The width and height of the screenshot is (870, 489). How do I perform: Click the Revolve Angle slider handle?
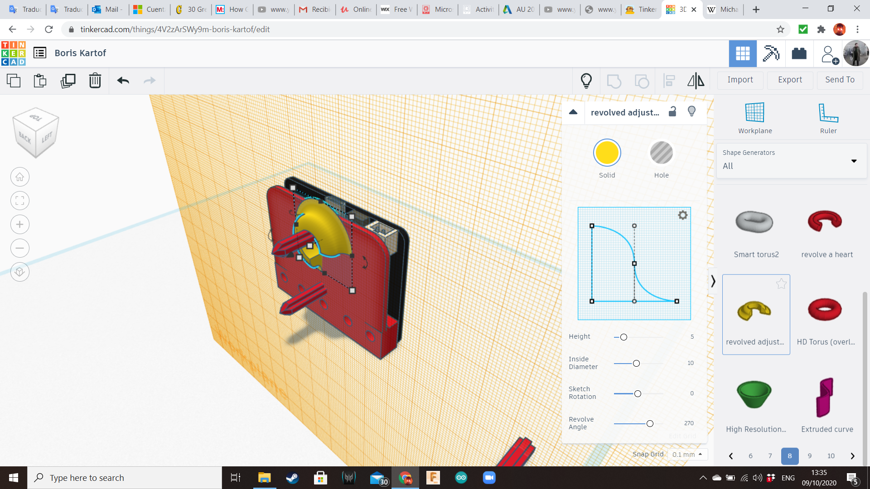pyautogui.click(x=650, y=424)
